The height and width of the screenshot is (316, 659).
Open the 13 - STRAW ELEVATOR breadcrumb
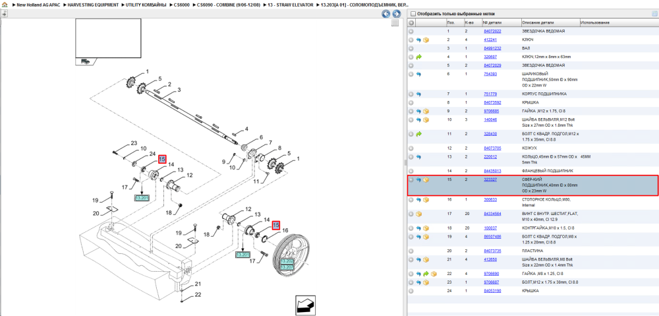click(291, 5)
